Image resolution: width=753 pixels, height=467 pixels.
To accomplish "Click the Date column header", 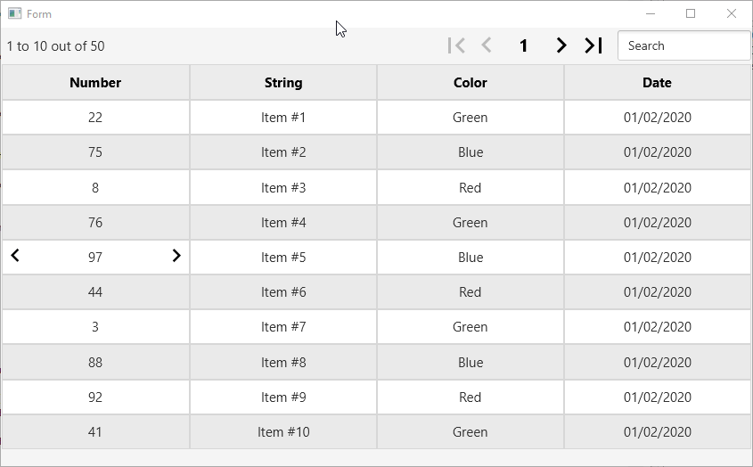I will click(658, 83).
